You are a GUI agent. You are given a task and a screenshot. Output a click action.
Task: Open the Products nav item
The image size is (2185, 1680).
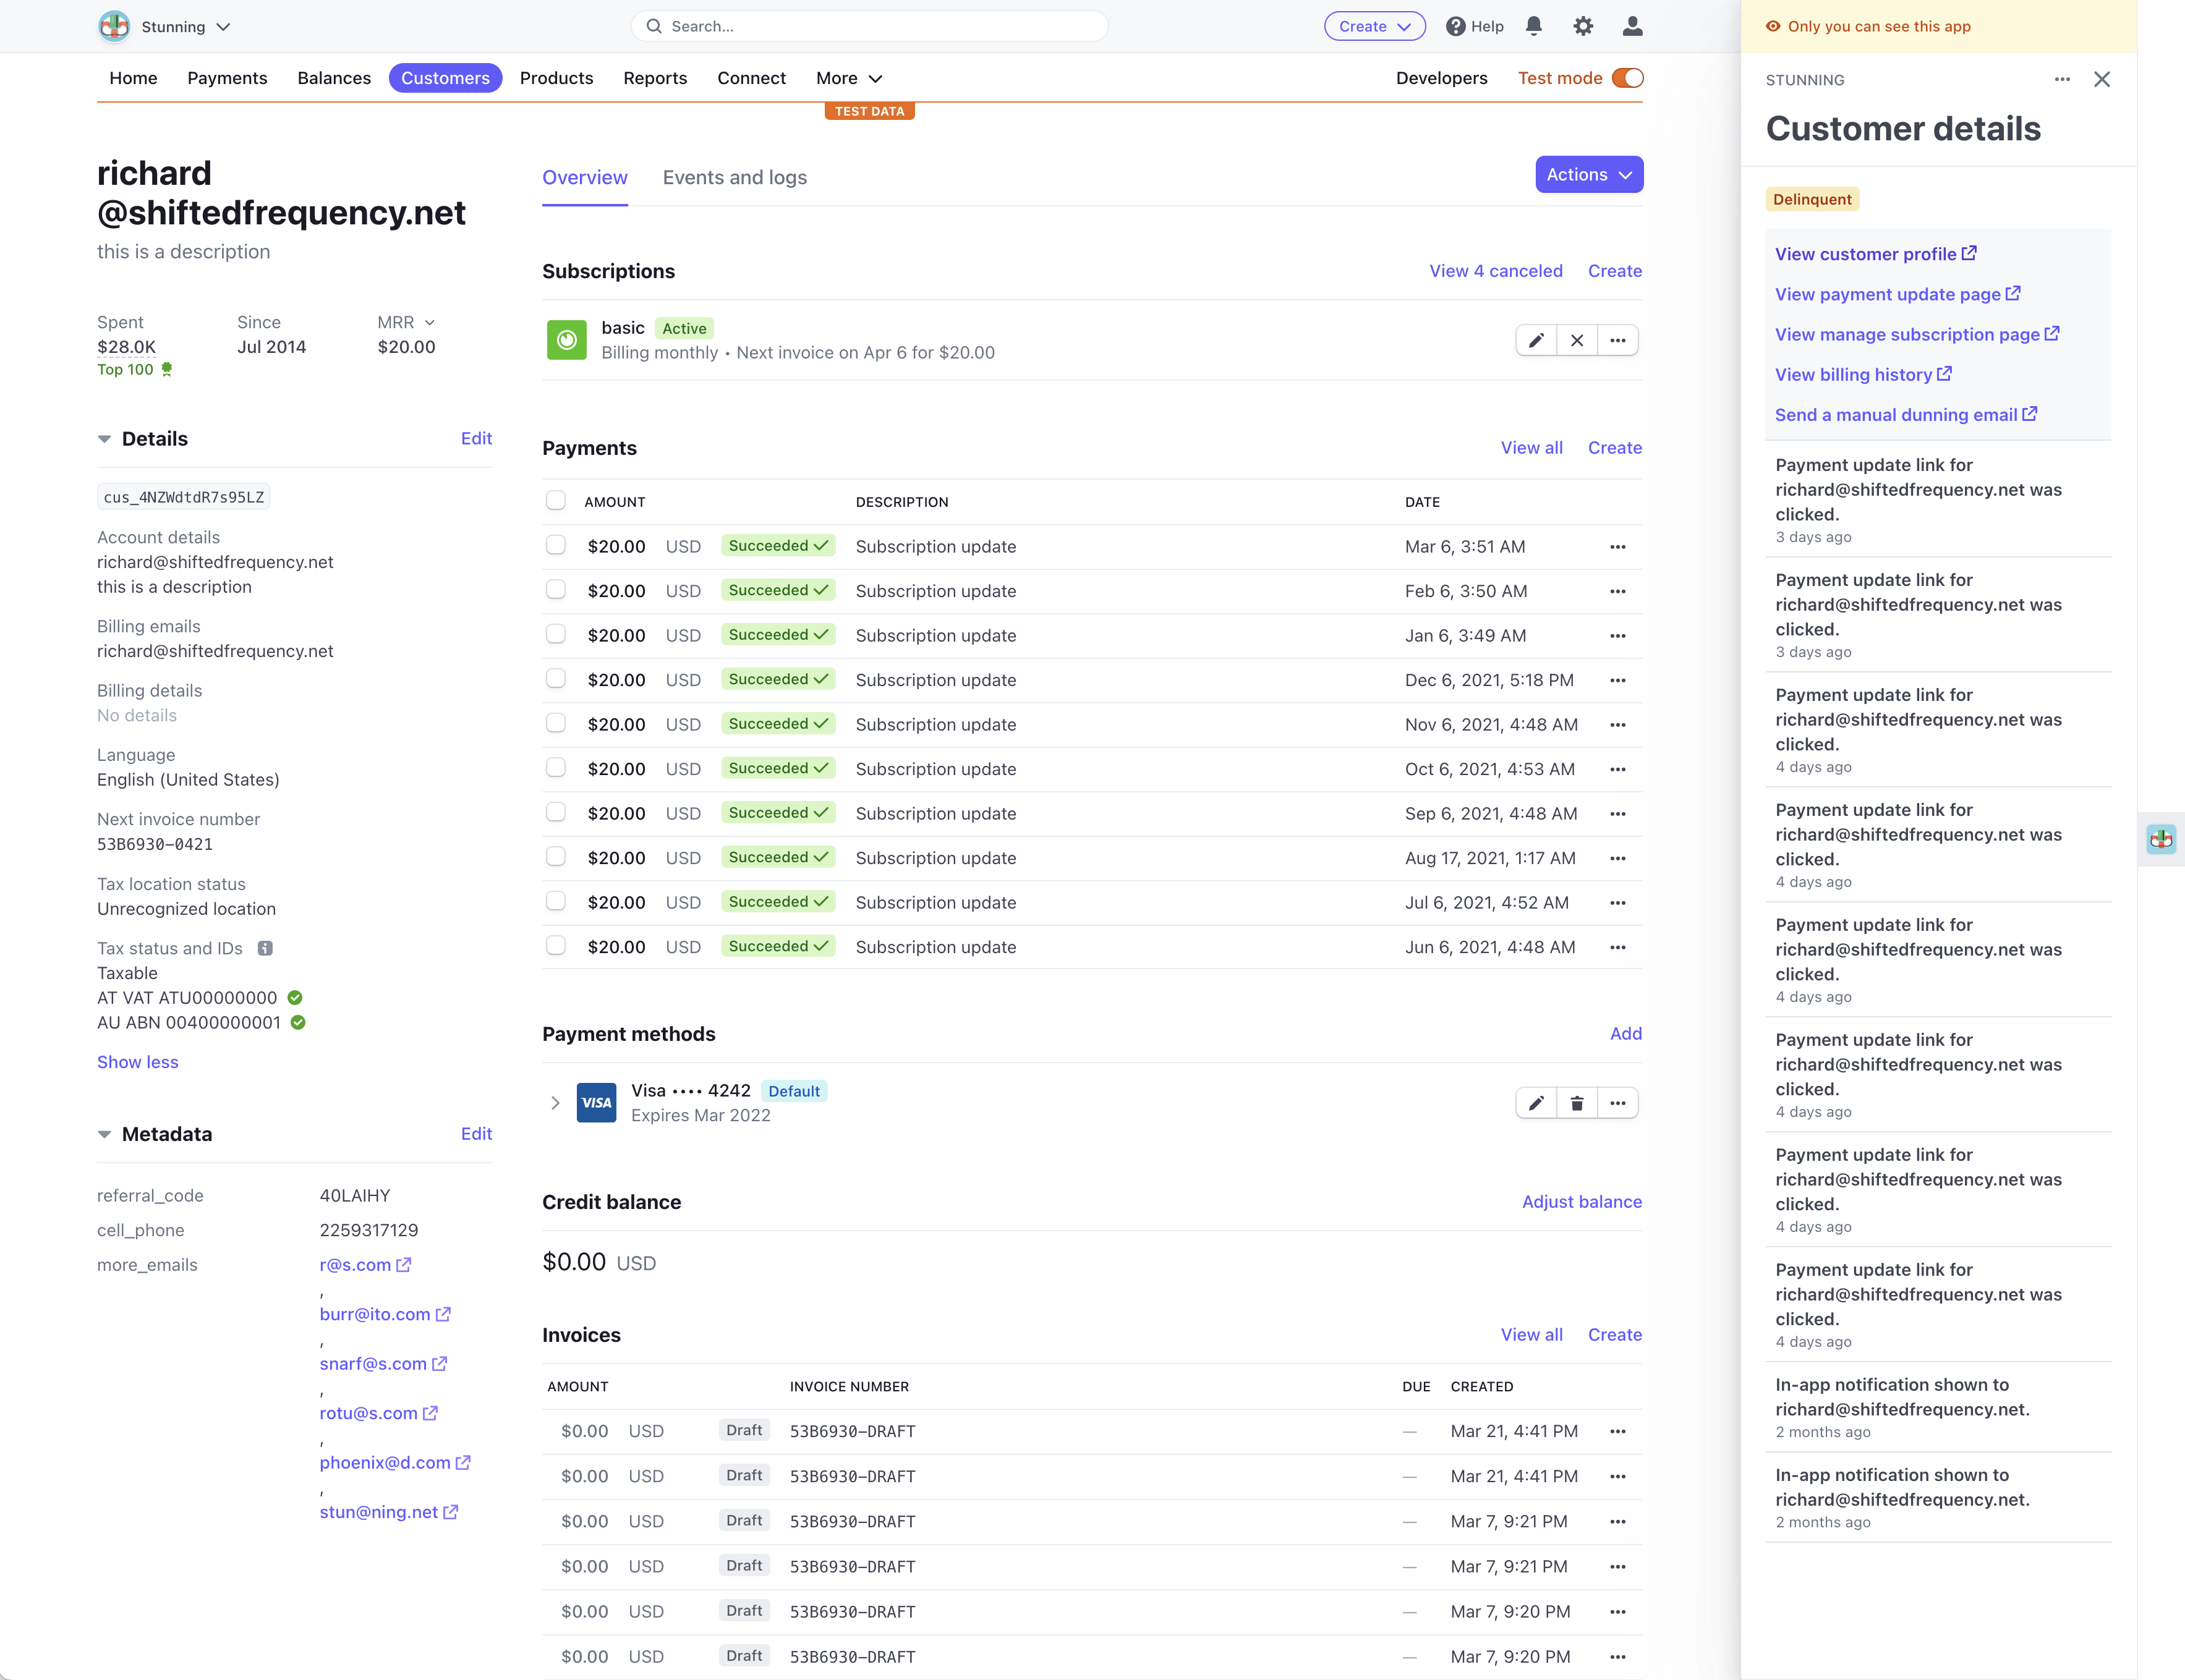click(x=556, y=78)
